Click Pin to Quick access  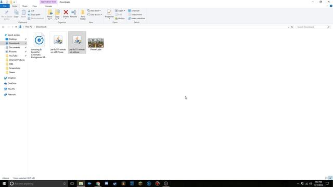(7, 15)
